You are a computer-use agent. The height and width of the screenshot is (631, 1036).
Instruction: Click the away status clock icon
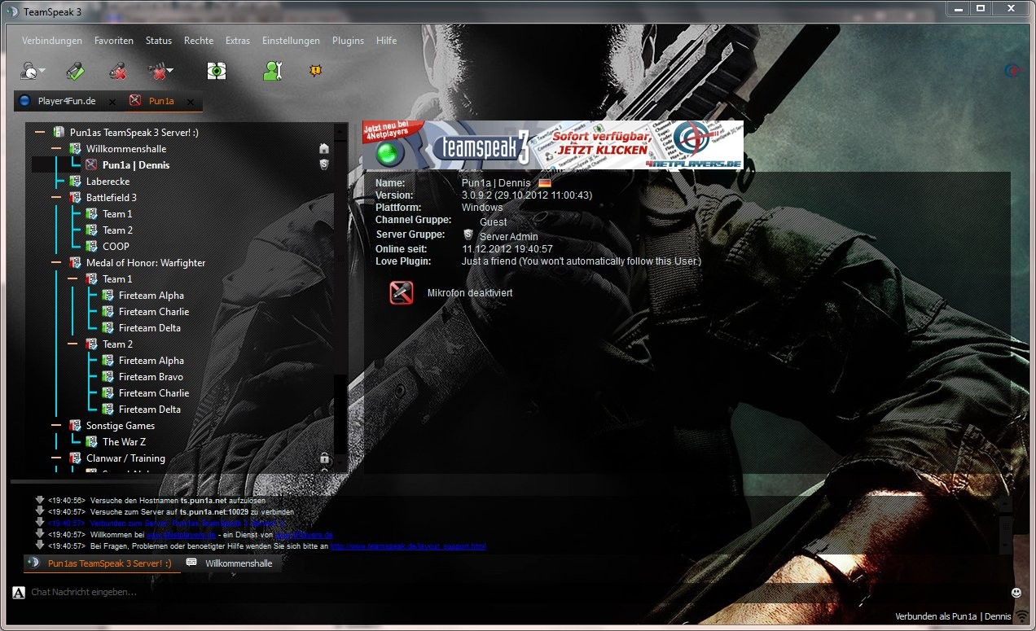pos(29,72)
